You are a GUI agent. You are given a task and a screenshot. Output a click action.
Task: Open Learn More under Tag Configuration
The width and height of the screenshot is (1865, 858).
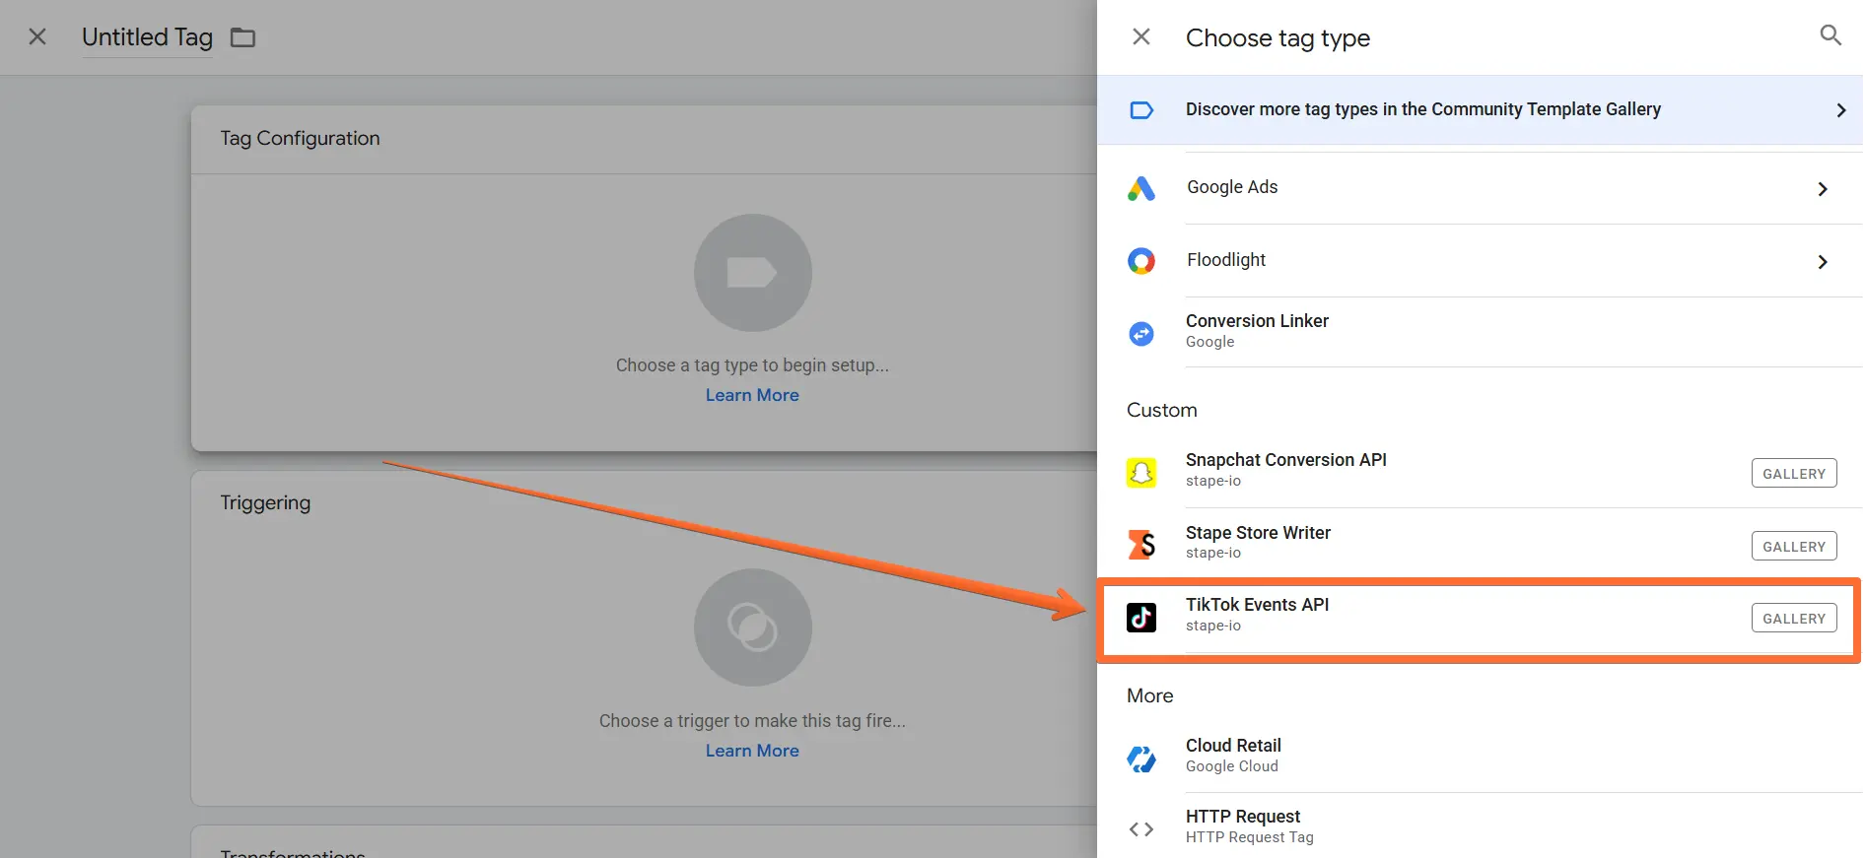pyautogui.click(x=752, y=395)
